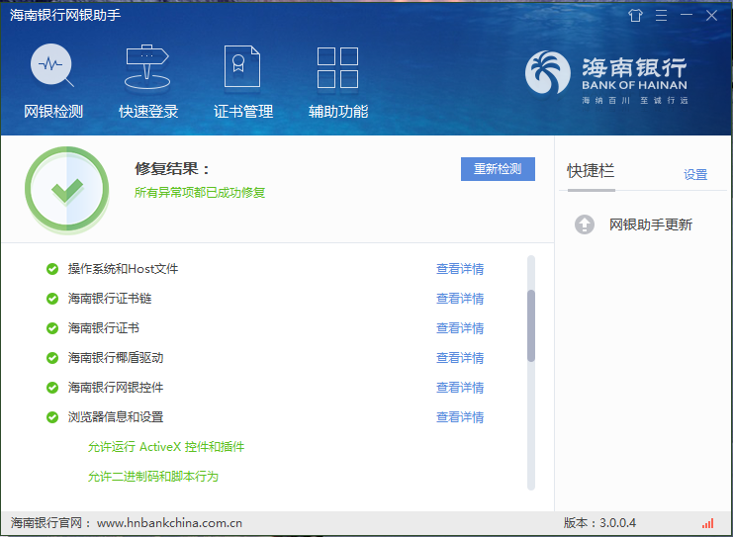
Task: Minimize the 海南银行网银助手 window
Action: click(x=687, y=16)
